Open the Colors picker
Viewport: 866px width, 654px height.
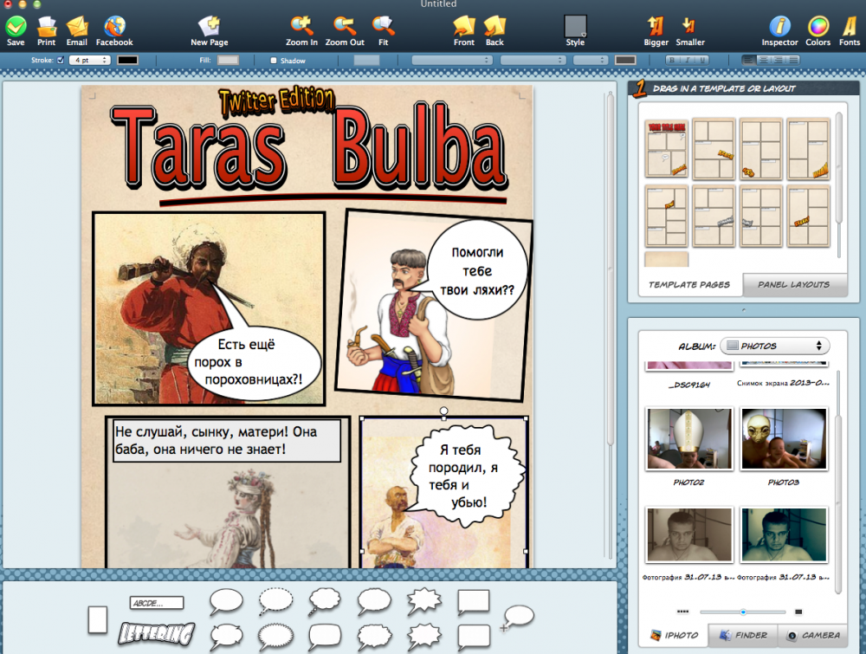pos(818,26)
